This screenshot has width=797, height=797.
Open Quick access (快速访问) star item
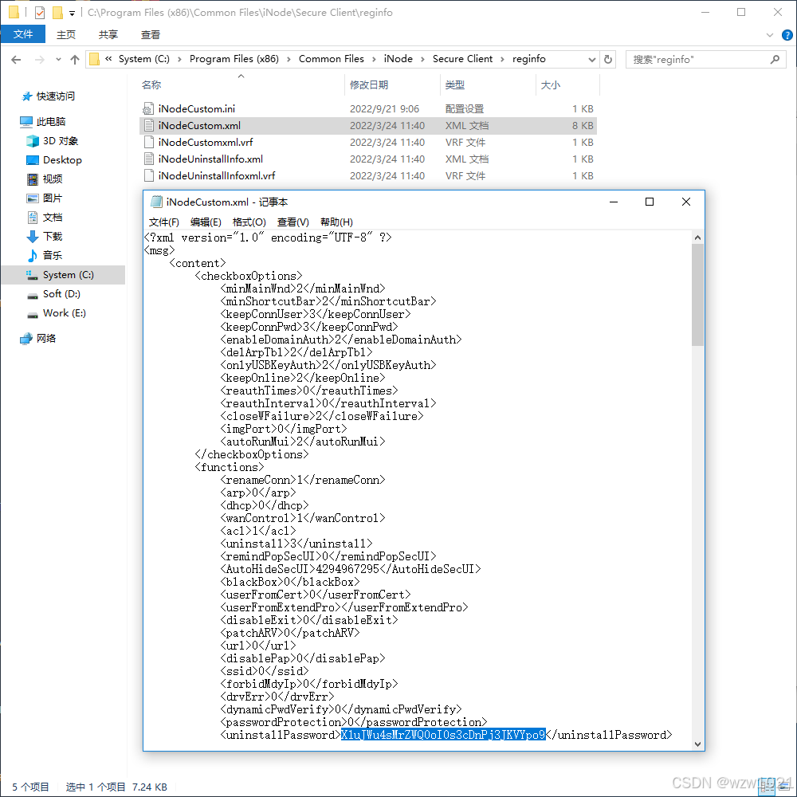tap(49, 96)
